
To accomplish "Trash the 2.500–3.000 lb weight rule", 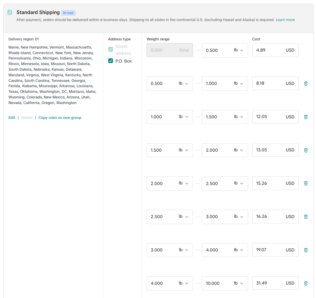I will point(306,217).
